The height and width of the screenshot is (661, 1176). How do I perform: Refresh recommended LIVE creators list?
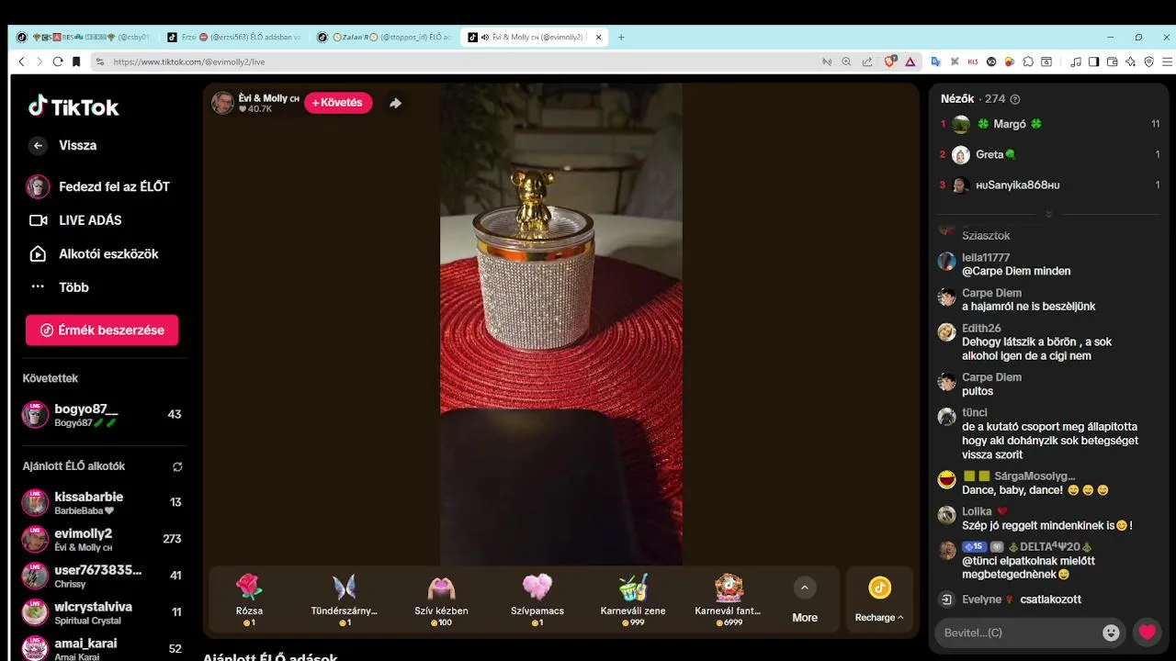177,466
